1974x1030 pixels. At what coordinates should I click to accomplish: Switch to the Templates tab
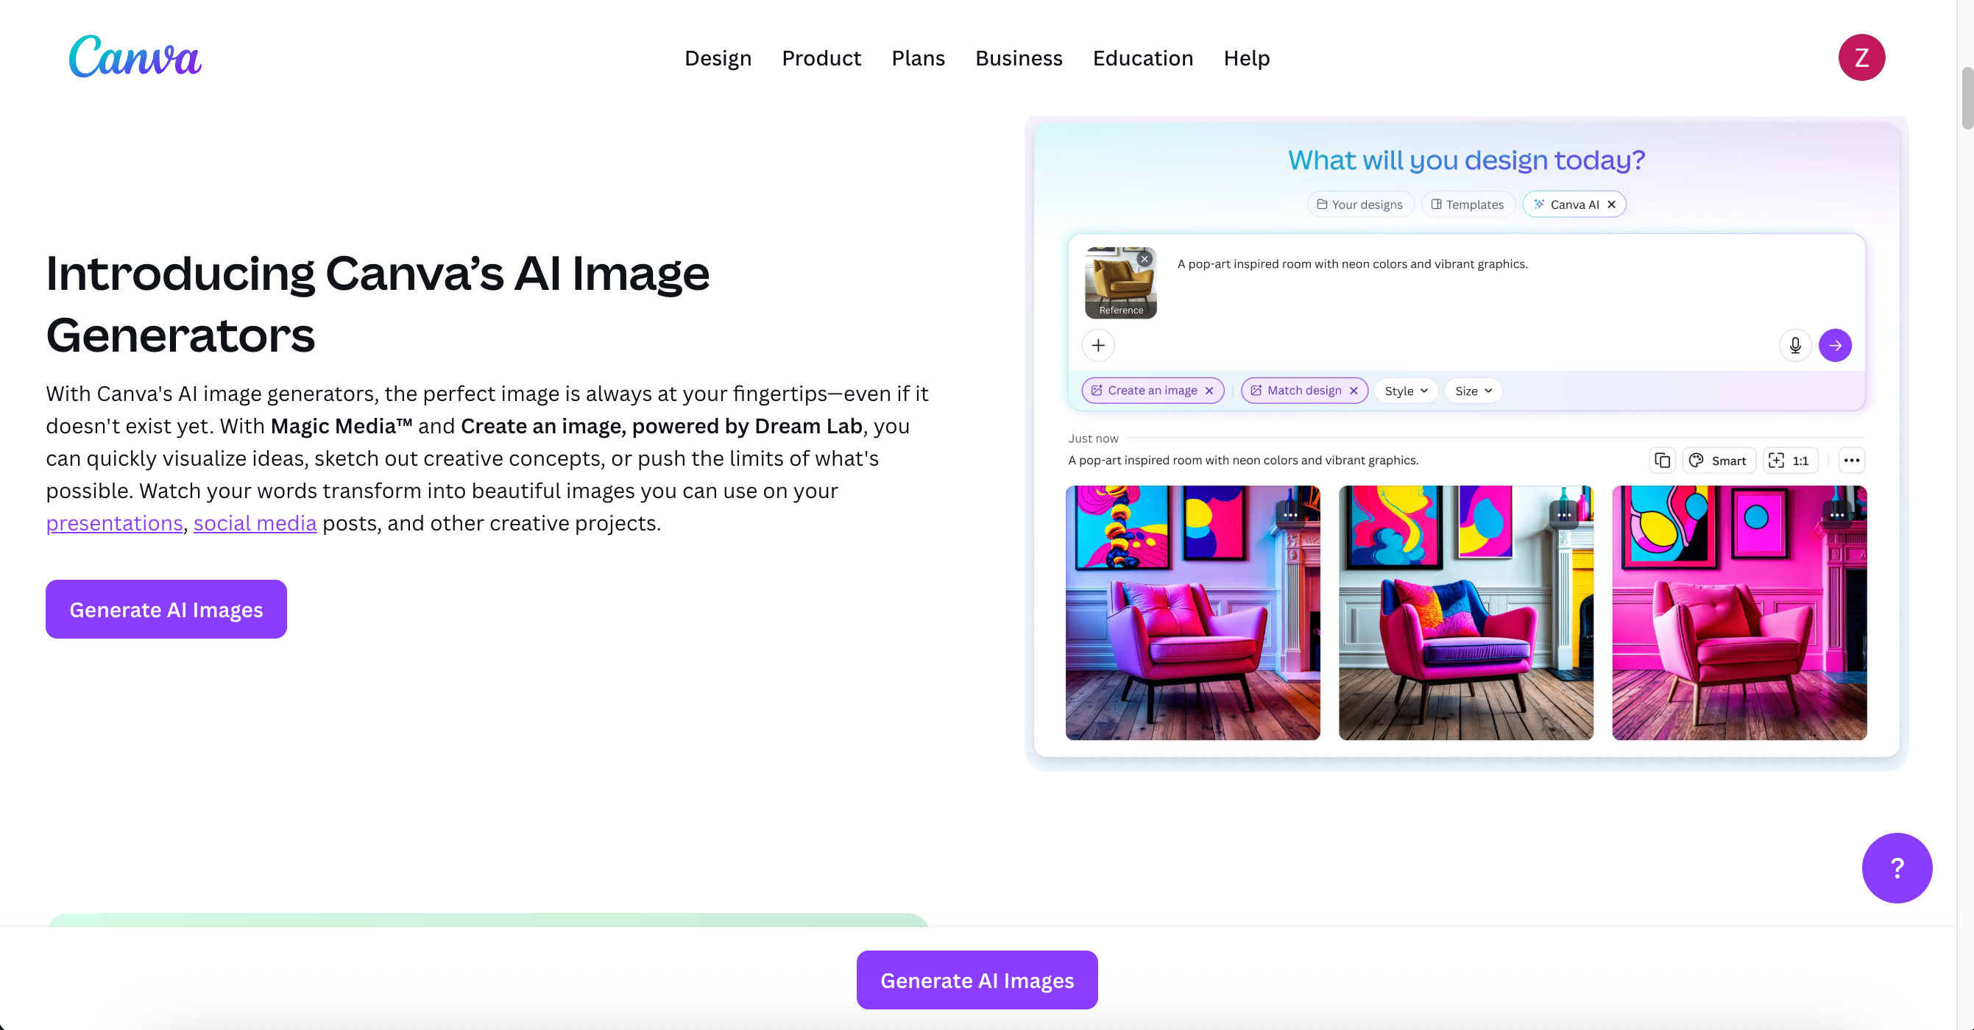pyautogui.click(x=1467, y=205)
